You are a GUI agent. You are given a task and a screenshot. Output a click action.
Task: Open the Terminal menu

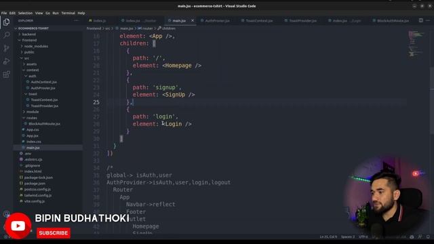[68, 13]
